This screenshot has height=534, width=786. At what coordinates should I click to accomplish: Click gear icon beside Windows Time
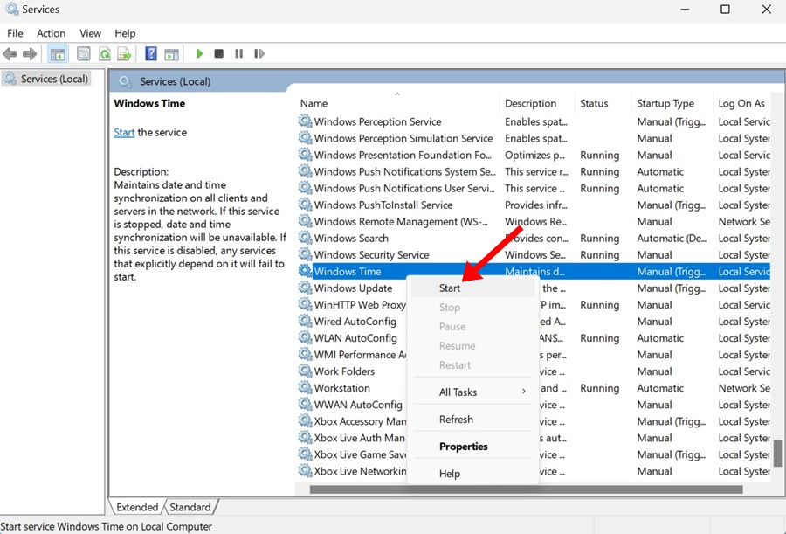point(305,271)
